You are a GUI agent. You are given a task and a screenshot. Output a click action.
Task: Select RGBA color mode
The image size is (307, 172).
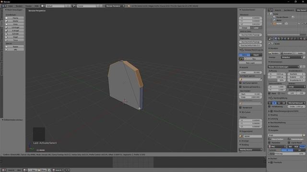(x=303, y=147)
